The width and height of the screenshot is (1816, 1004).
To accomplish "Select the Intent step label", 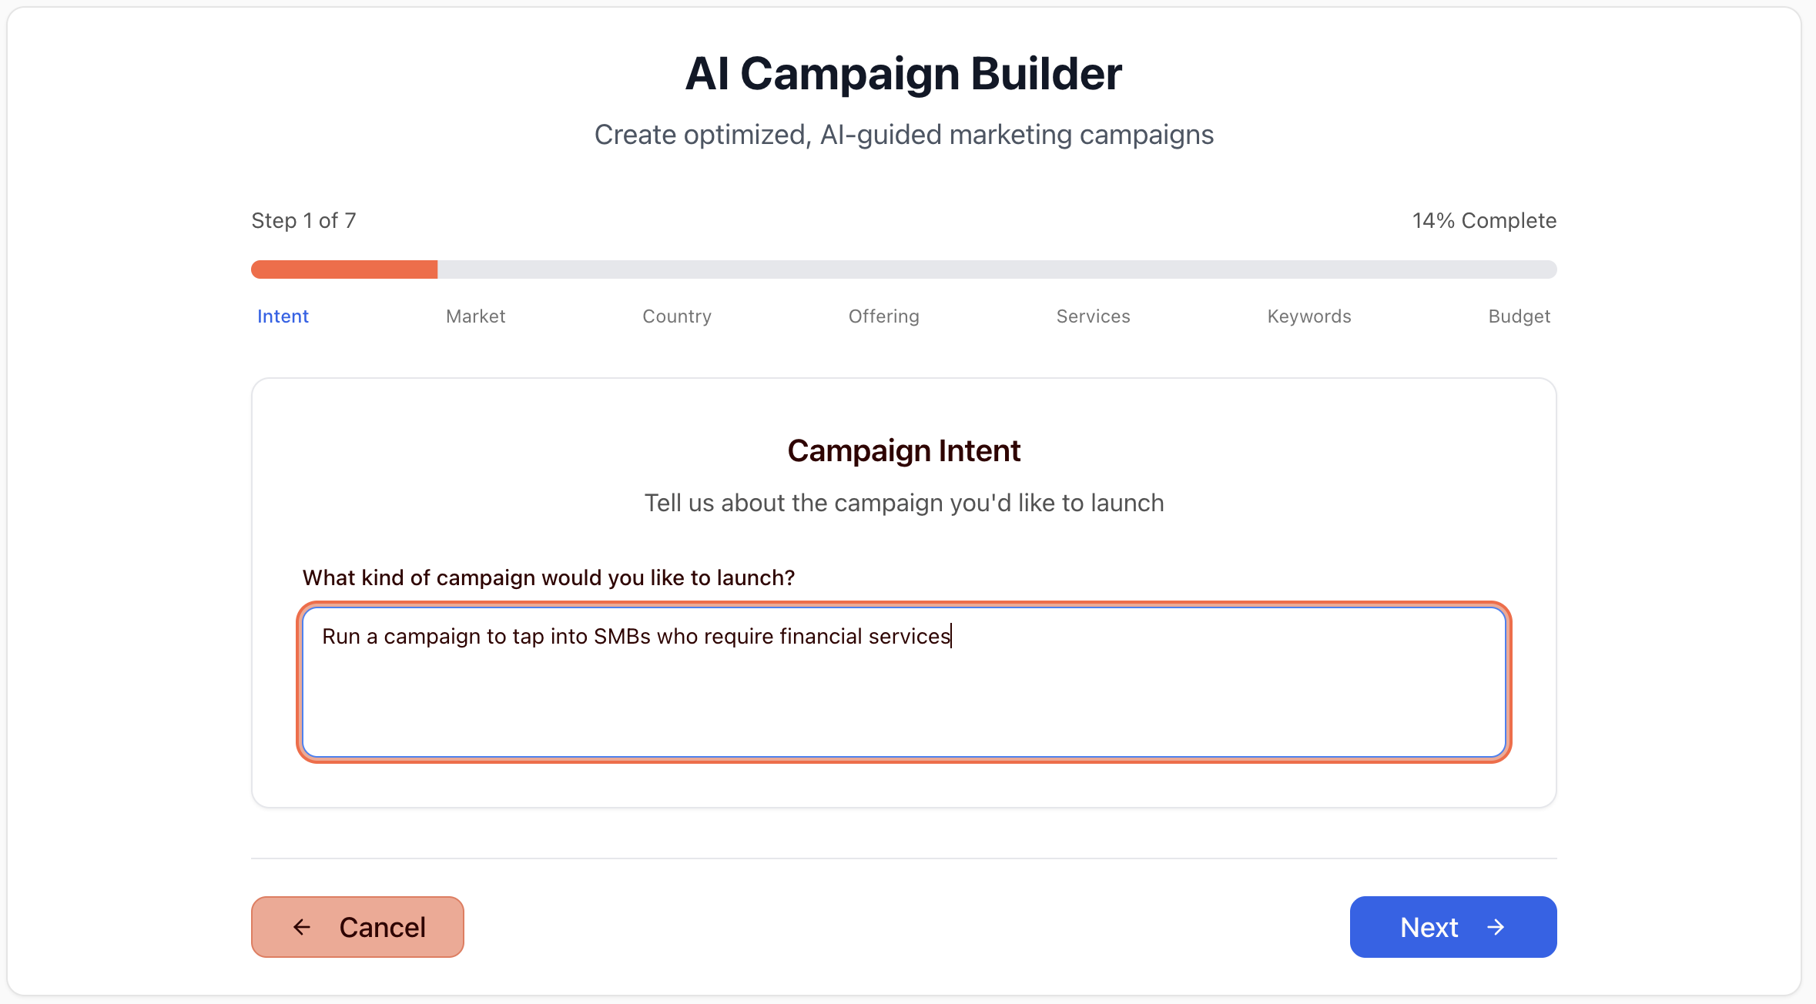I will (x=283, y=316).
